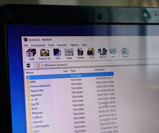
Task: Open the Options menu
Action: point(74,45)
